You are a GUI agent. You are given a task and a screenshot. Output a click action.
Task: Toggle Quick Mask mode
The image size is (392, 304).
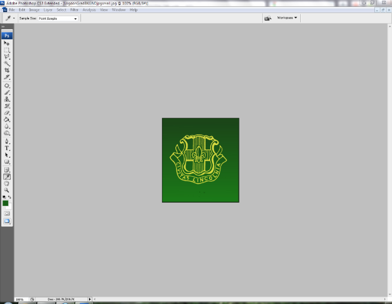[7, 213]
